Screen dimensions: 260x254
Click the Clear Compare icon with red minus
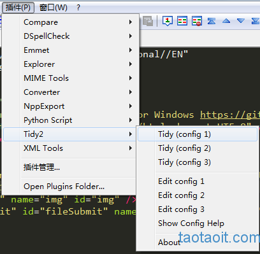pyautogui.click(x=197, y=21)
